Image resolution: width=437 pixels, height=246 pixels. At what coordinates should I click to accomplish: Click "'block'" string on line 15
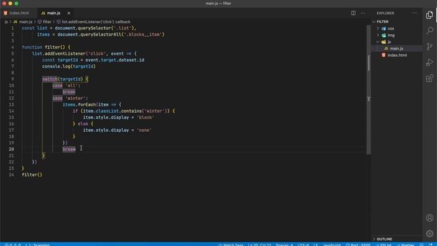click(x=145, y=118)
